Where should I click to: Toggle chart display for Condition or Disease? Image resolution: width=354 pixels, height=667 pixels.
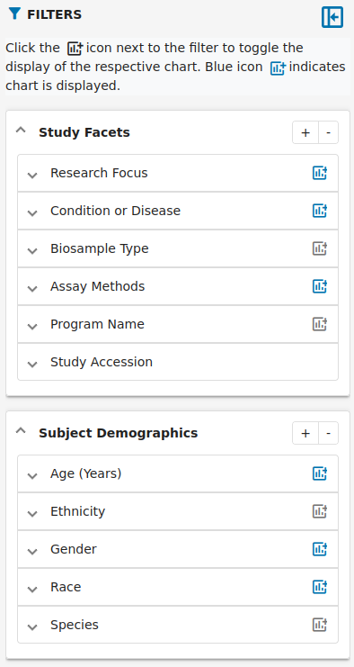320,211
